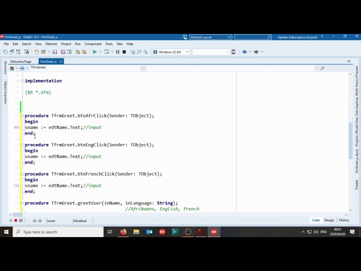
Task: Click the editor horizontal scrollbar thumb
Action: click(17, 215)
